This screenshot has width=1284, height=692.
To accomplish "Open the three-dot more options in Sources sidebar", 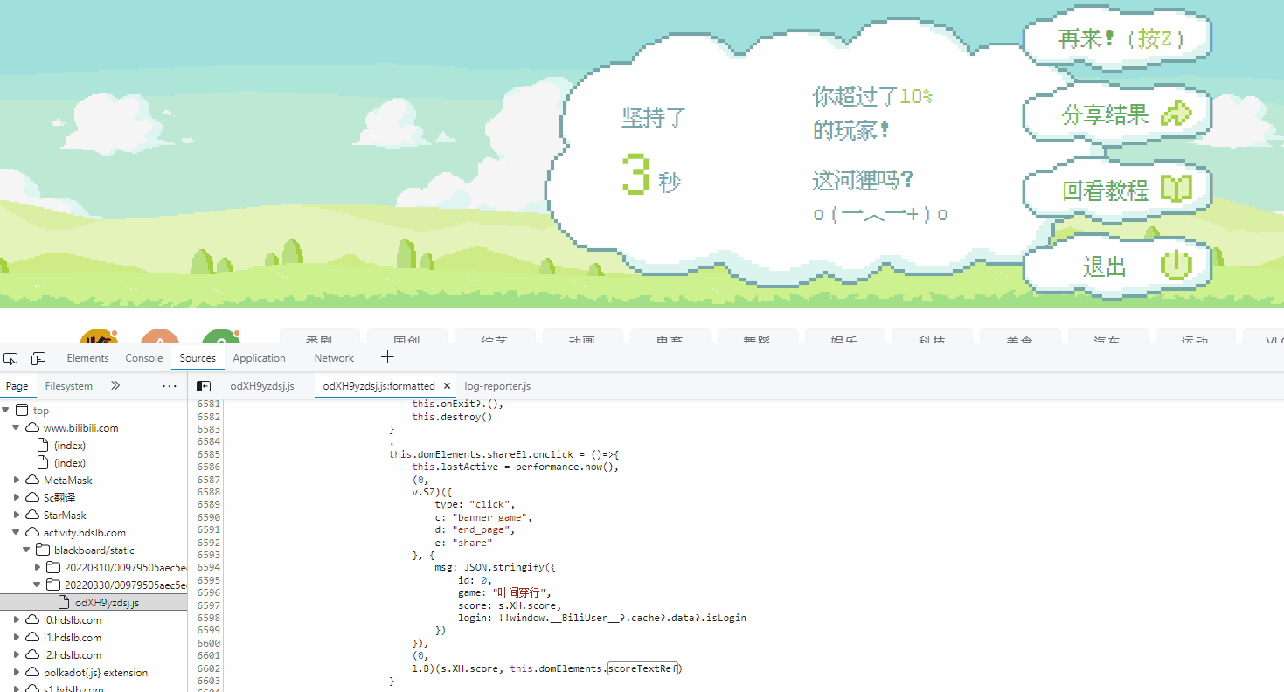I will click(169, 385).
